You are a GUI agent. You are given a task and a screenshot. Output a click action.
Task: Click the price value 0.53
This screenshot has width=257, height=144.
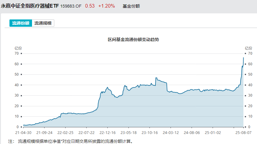pos(90,6)
